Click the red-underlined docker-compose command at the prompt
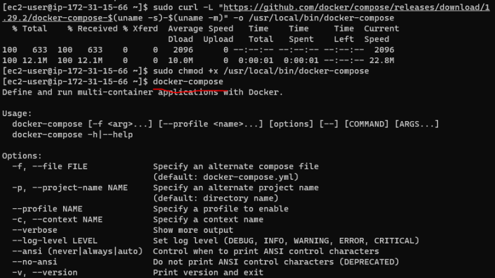The height and width of the screenshot is (278, 495). pyautogui.click(x=188, y=82)
